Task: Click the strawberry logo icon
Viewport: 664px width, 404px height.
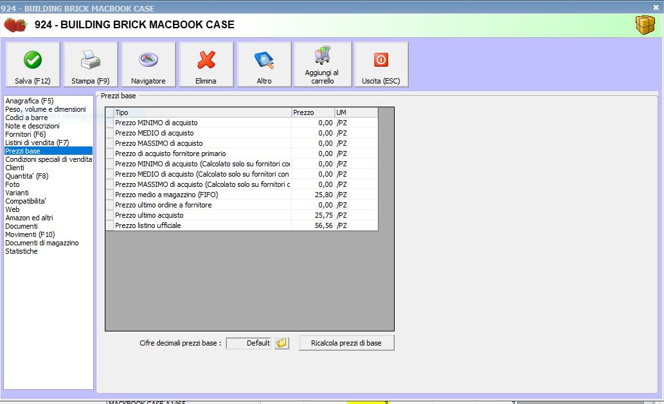Action: [15, 24]
